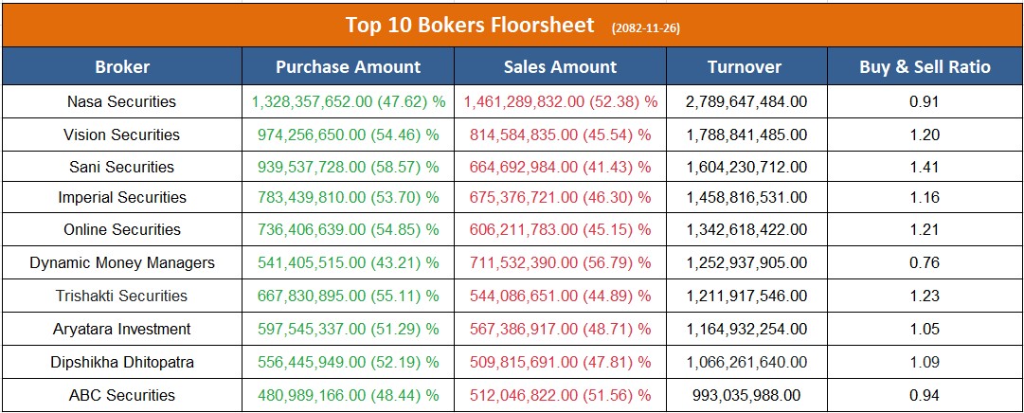Select the Turnover column header
The image size is (1024, 413).
click(x=745, y=67)
